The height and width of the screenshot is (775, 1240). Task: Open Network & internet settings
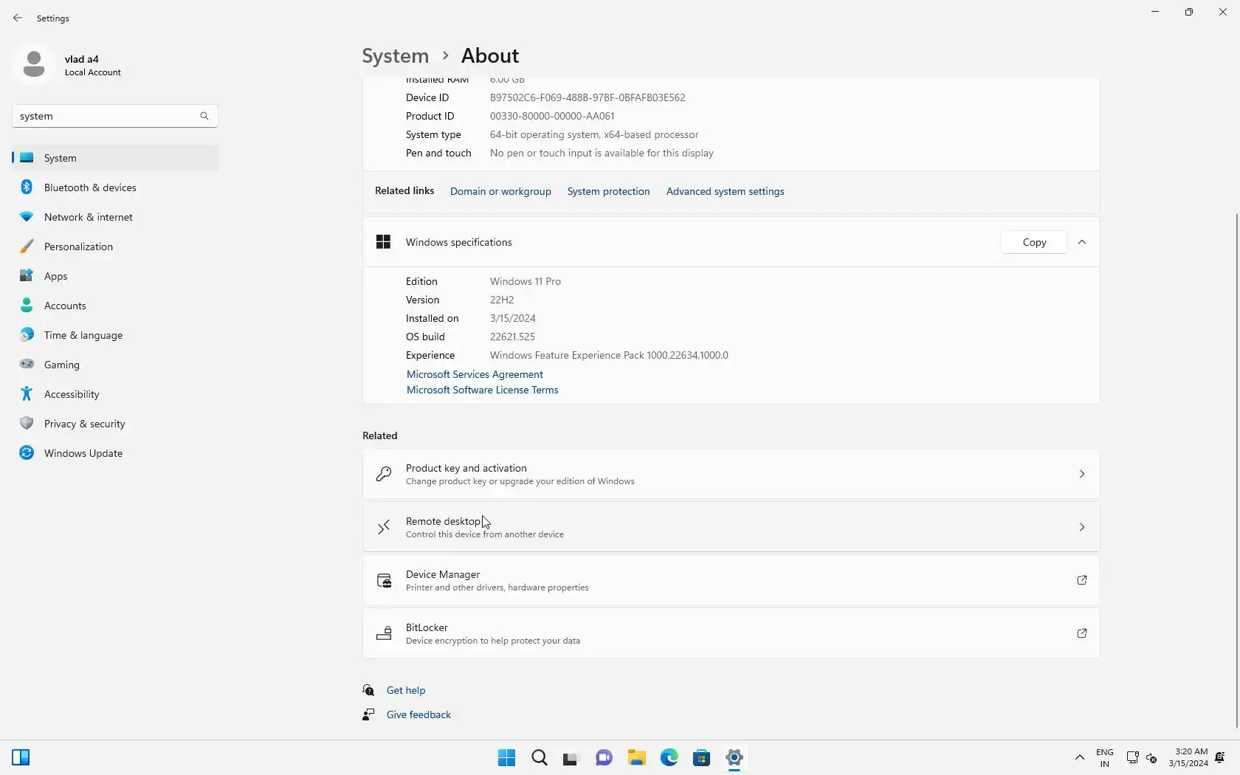(x=115, y=217)
